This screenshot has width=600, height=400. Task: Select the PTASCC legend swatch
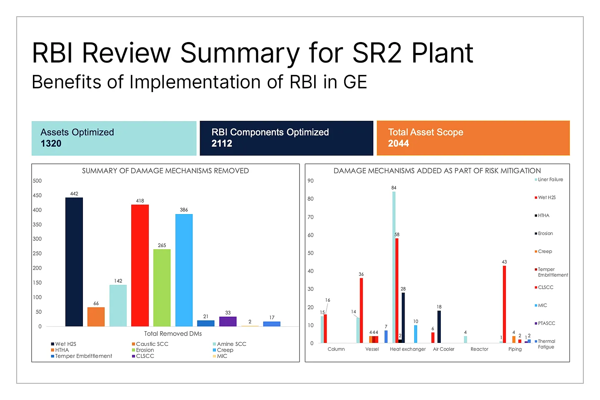[536, 323]
